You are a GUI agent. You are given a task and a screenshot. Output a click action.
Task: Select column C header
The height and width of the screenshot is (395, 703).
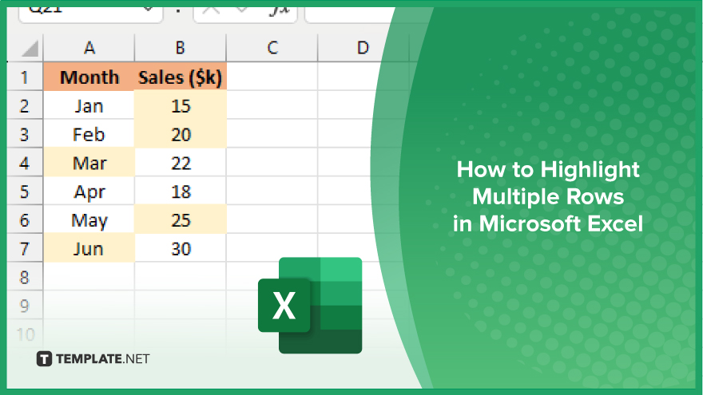point(272,47)
